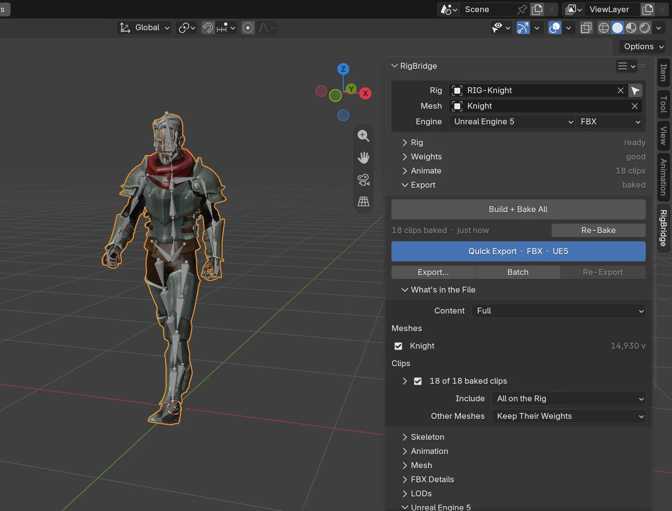Uncheck 18 of 18 baked clips
Viewport: 672px width, 511px height.
click(418, 381)
